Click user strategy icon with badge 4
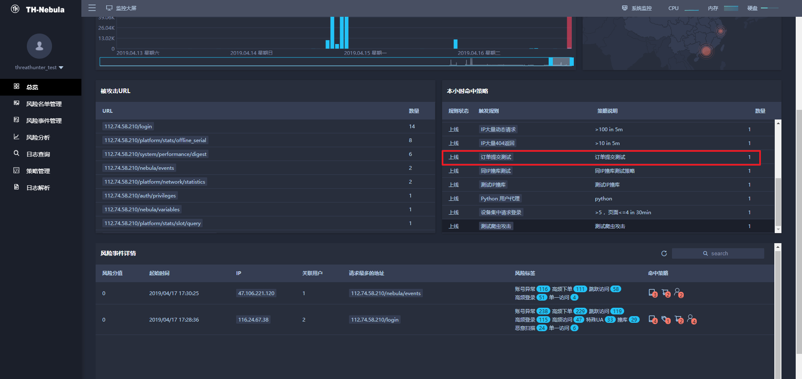Viewport: 802px width, 379px height. [x=692, y=319]
